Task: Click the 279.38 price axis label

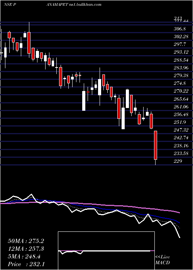Action: (181, 76)
